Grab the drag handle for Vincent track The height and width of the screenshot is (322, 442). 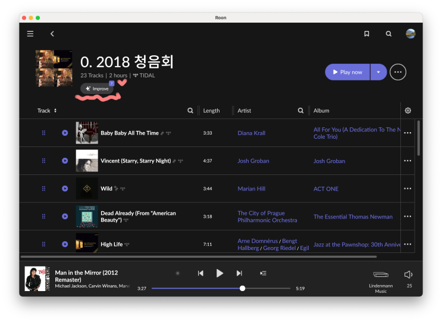[43, 161]
